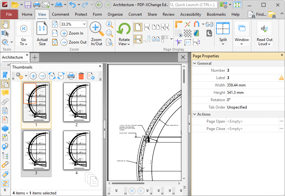This screenshot has height=196, width=285.
Task: Enable two pages facing layout
Action: pos(156,27)
